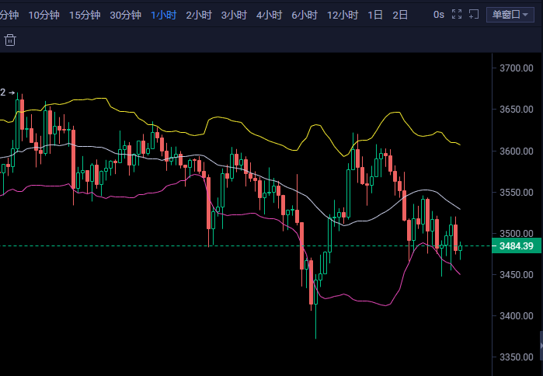Click the current price label 3484.39
The image size is (543, 376).
click(517, 245)
